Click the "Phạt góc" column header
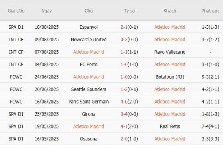The image size is (223, 148). pos(210,11)
